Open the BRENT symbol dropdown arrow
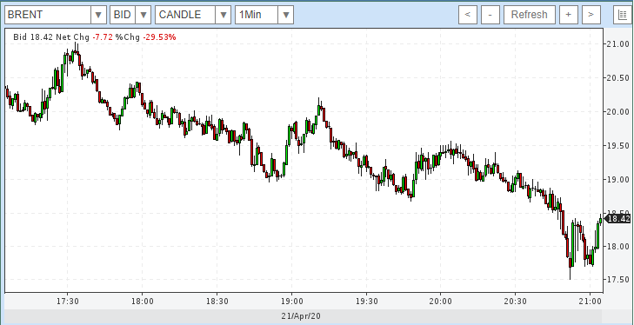The height and width of the screenshot is (325, 634). point(98,15)
